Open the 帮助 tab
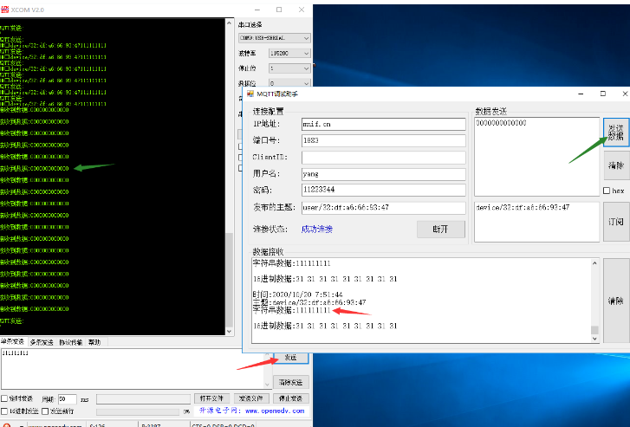 tap(94, 342)
